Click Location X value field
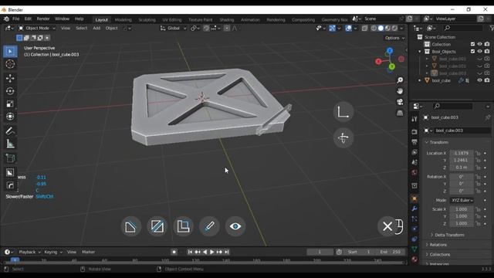 tap(462, 153)
